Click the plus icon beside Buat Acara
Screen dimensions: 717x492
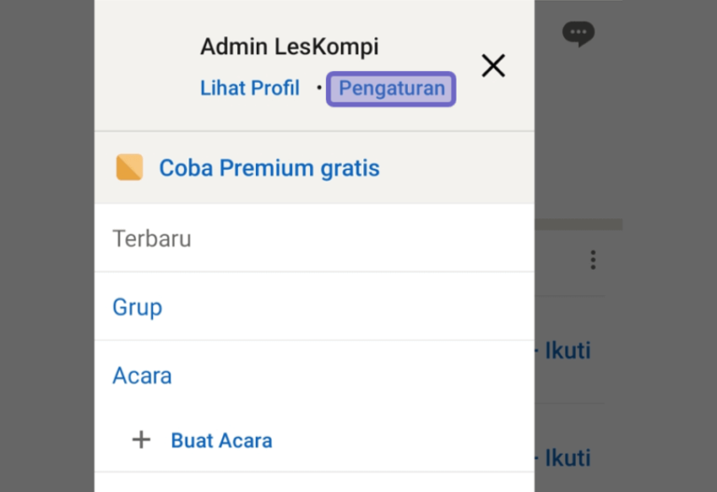pyautogui.click(x=141, y=440)
